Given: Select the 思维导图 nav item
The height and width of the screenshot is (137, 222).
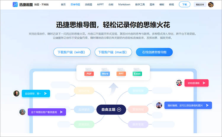Looking at the screenshot, I should click(x=75, y=4).
